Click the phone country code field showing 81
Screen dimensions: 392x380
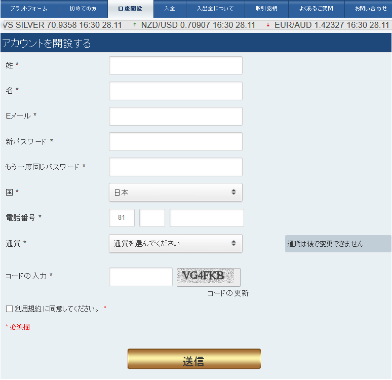coord(122,218)
